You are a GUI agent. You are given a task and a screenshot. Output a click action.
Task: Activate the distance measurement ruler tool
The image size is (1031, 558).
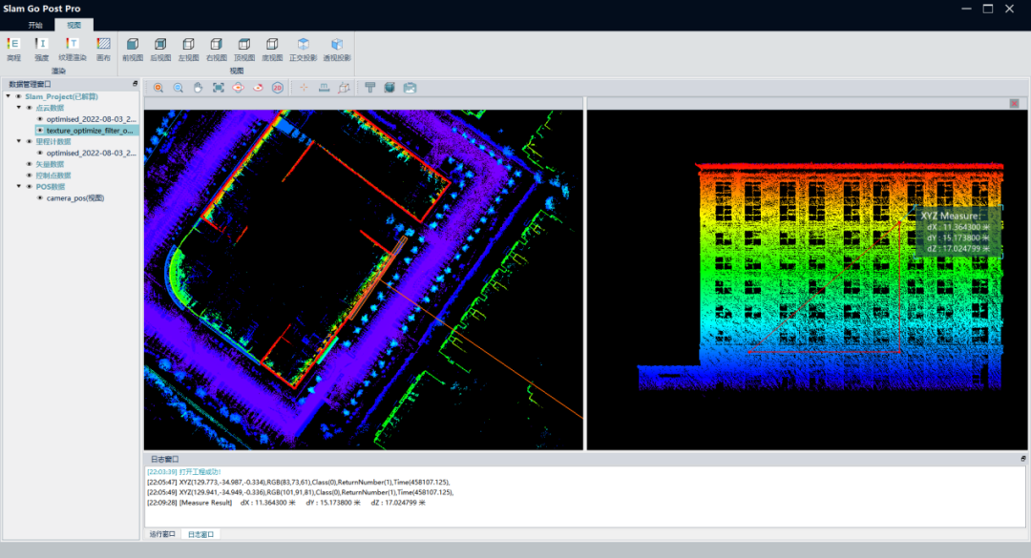pyautogui.click(x=324, y=88)
